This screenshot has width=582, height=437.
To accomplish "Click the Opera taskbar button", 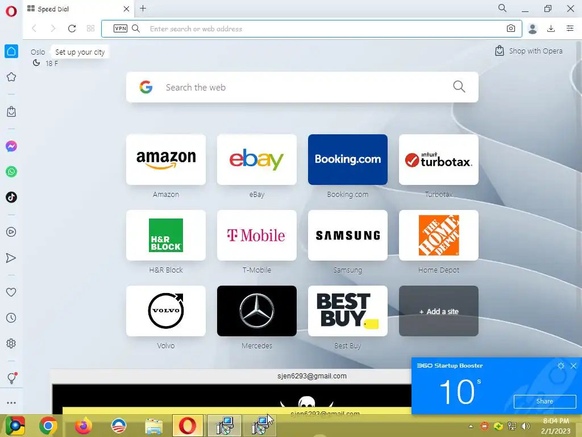I will (x=188, y=426).
